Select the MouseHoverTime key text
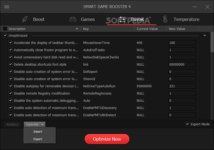Image resolution: width=214 pixels, height=150 pixels. [x=96, y=43]
